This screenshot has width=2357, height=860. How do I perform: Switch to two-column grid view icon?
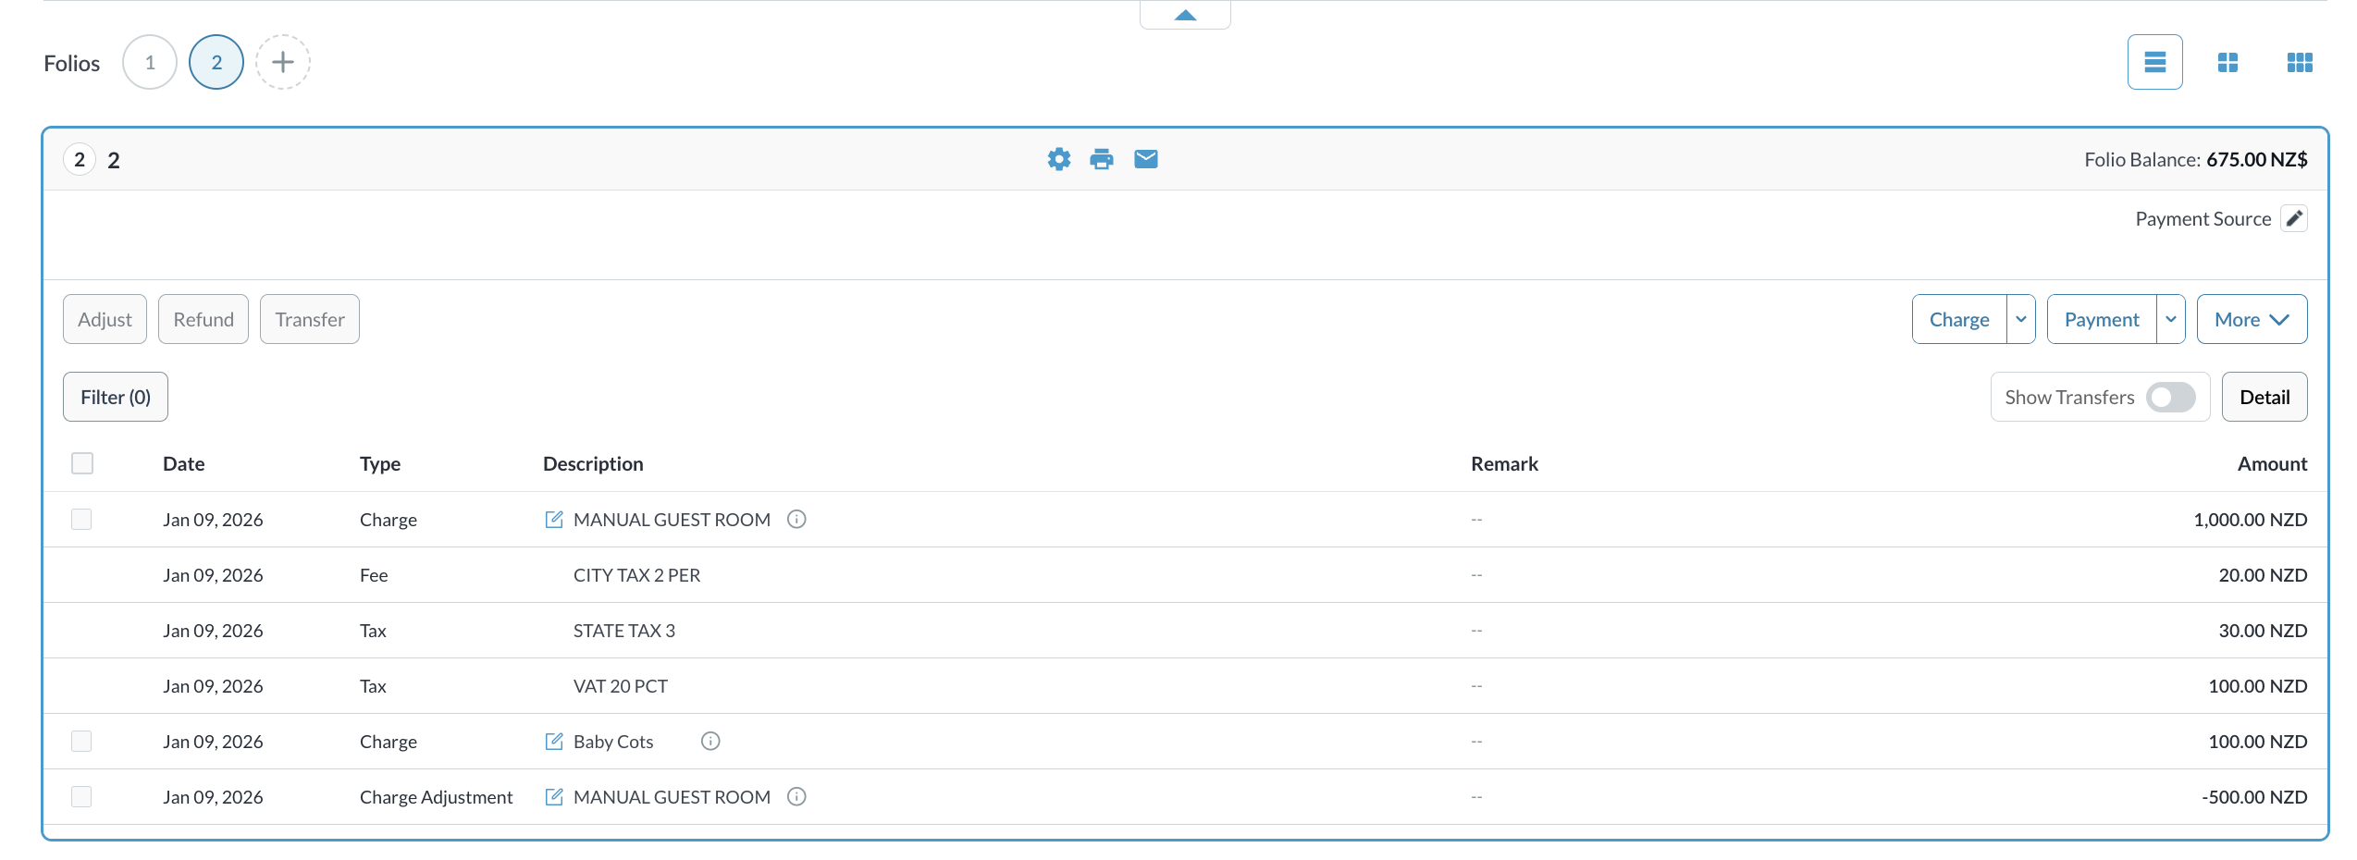pyautogui.click(x=2227, y=62)
